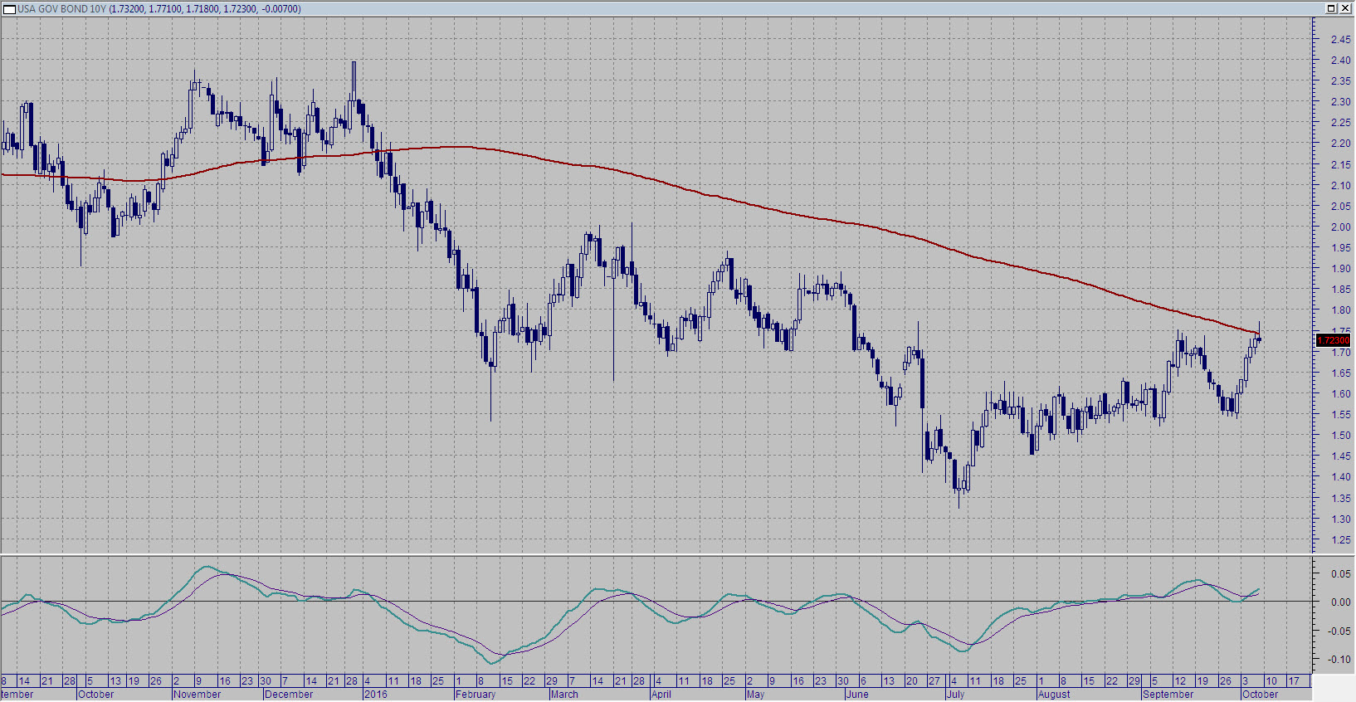Select August on the time axis
Viewport: 1356px width, 702px height.
(x=1054, y=695)
